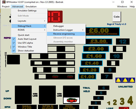Click the number 2 nudge indicator
The image size is (136, 109).
[x=115, y=102]
